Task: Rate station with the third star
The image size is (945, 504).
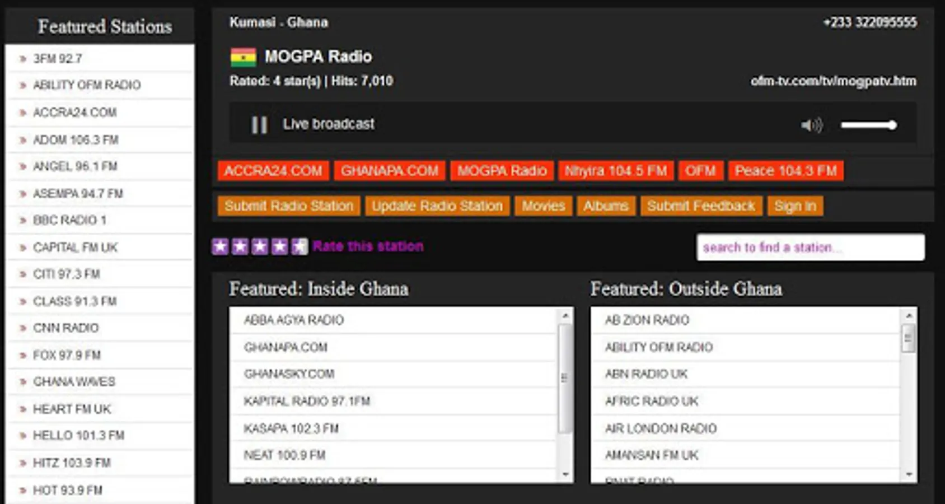Action: pos(260,246)
